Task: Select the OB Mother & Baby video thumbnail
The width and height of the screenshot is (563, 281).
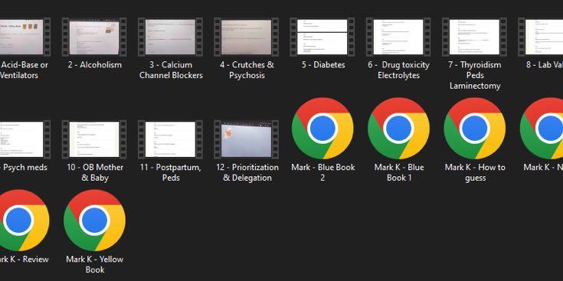Action: click(x=94, y=139)
